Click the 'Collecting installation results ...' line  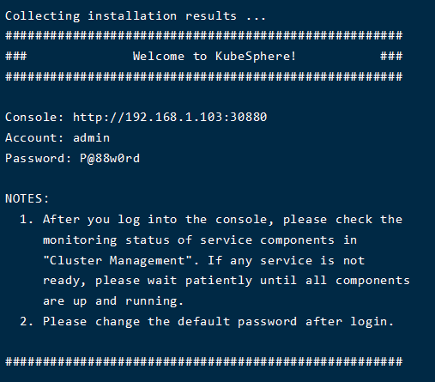(136, 15)
